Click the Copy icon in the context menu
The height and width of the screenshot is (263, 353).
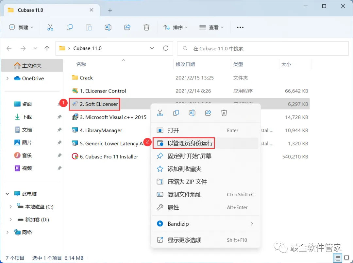pyautogui.click(x=176, y=113)
